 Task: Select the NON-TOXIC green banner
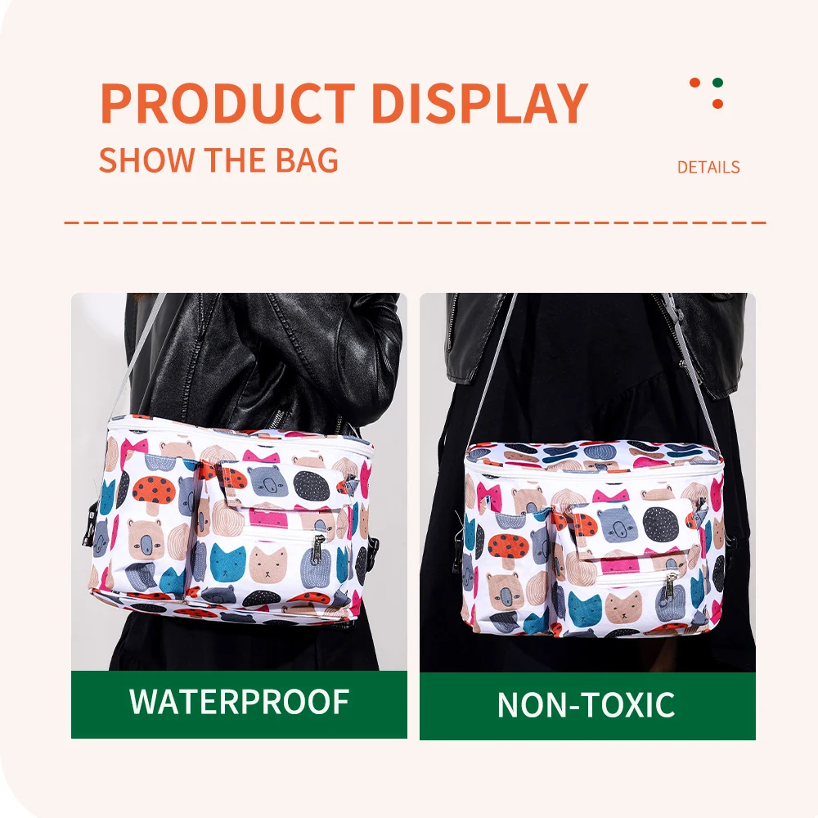(x=587, y=706)
